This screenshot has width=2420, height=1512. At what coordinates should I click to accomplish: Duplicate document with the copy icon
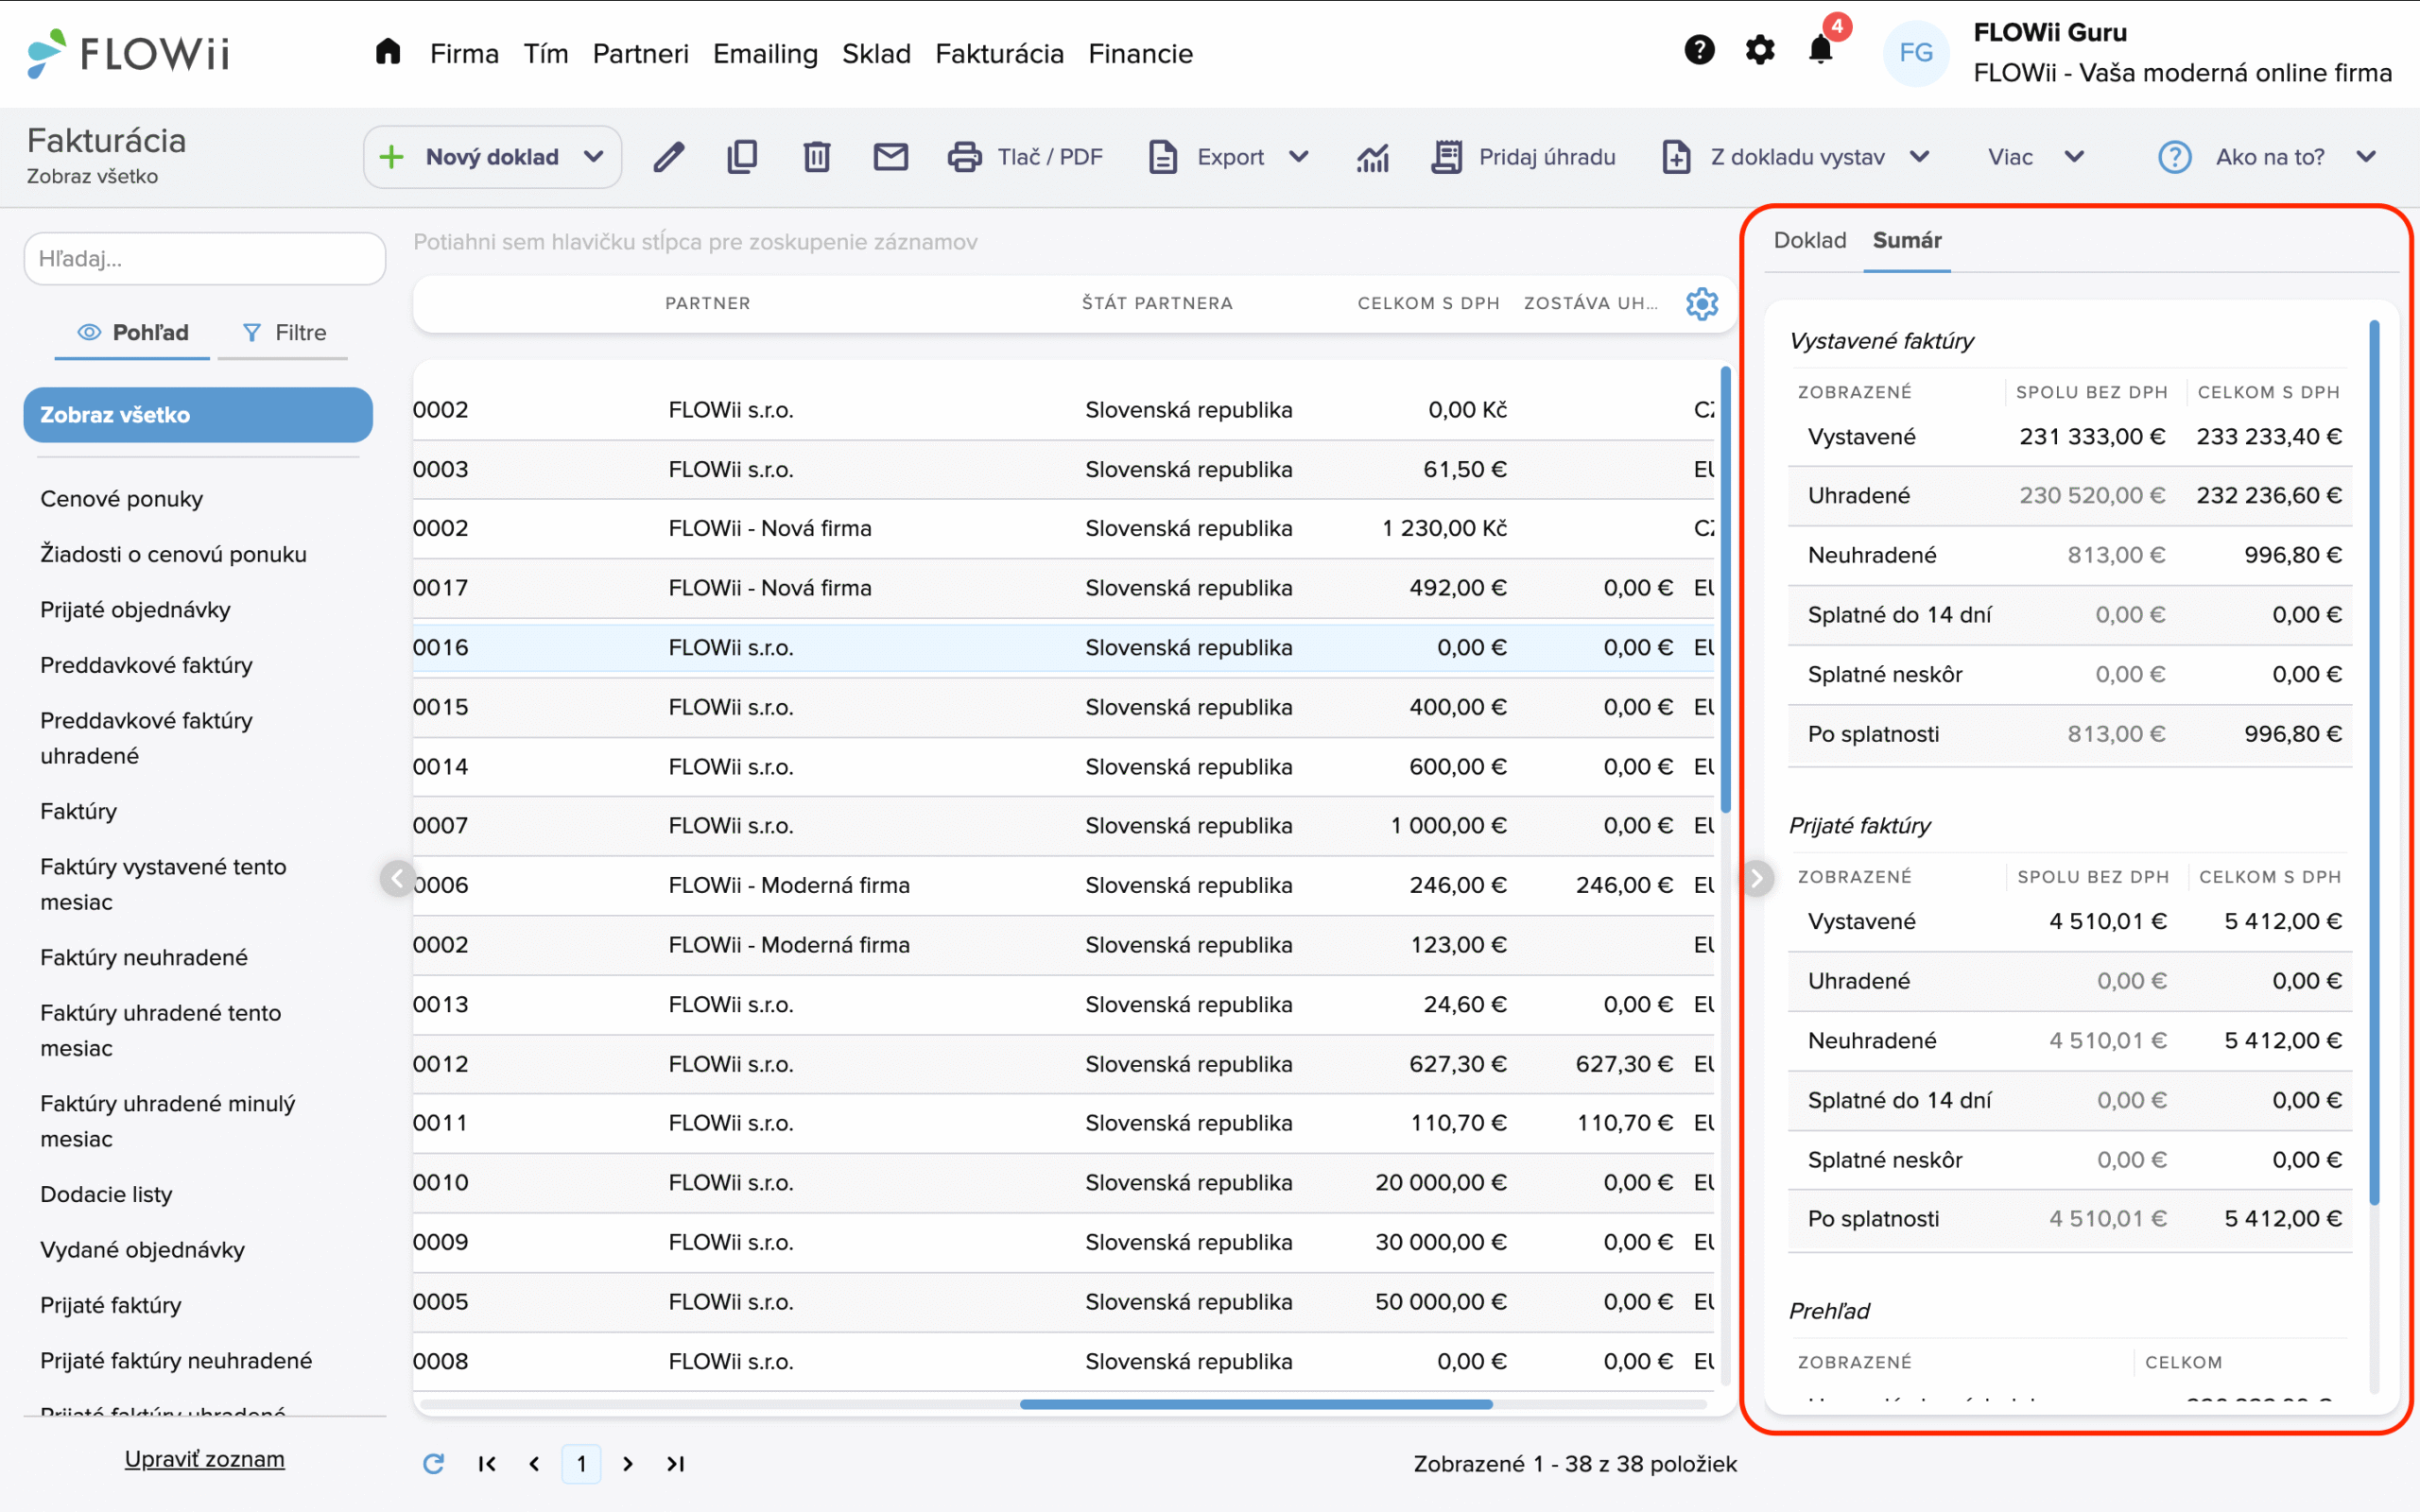click(x=742, y=157)
